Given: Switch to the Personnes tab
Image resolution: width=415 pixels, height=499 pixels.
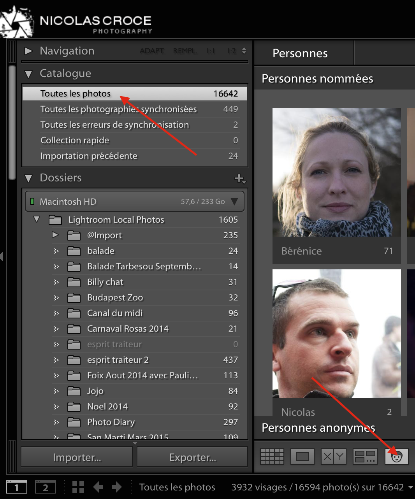Looking at the screenshot, I should [300, 53].
